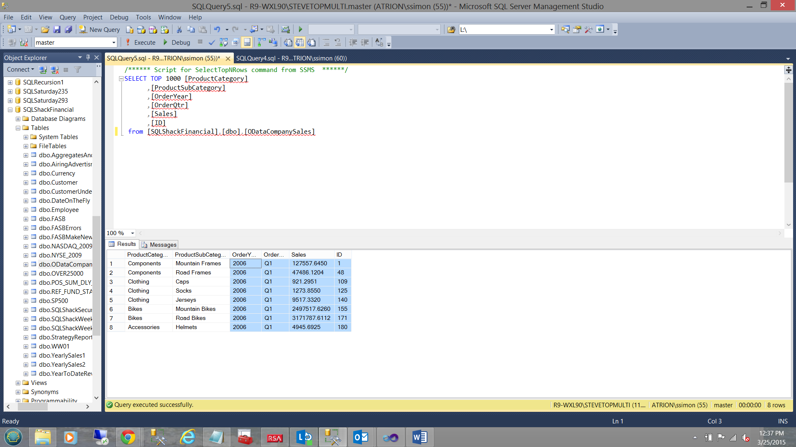Click the Execute query button
The width and height of the screenshot is (796, 447).
[x=141, y=42]
